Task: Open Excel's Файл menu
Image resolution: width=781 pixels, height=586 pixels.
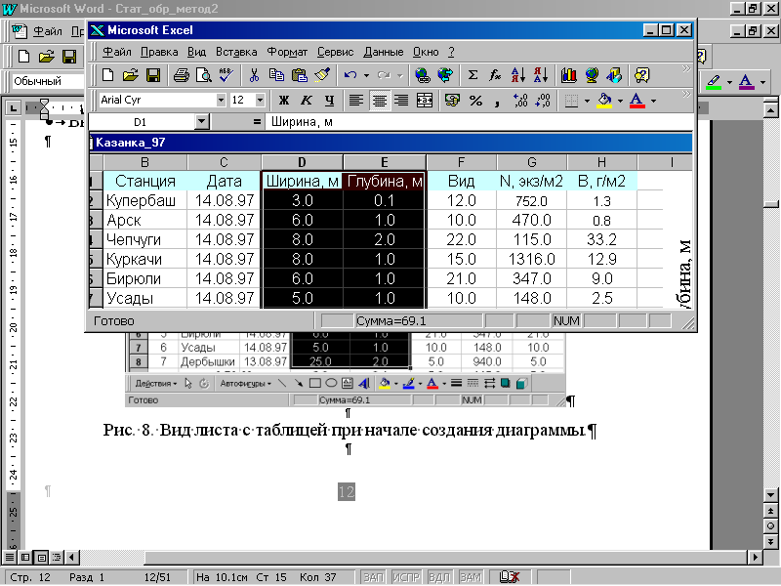Action: click(116, 52)
